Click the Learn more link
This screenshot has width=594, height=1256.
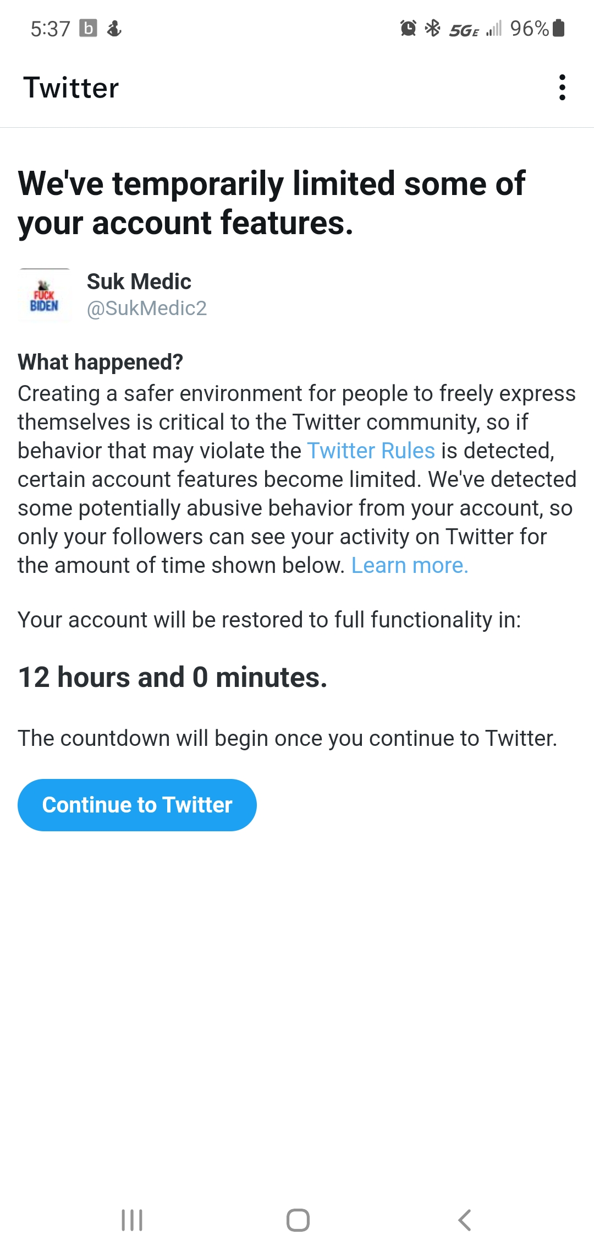410,565
